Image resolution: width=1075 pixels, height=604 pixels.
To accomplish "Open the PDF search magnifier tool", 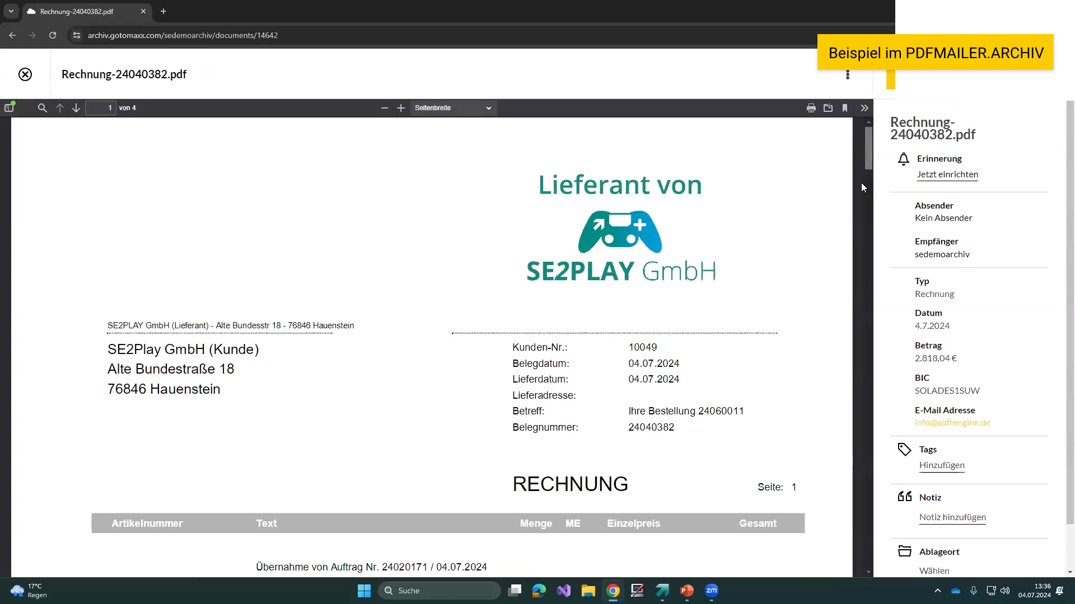I will coord(43,108).
